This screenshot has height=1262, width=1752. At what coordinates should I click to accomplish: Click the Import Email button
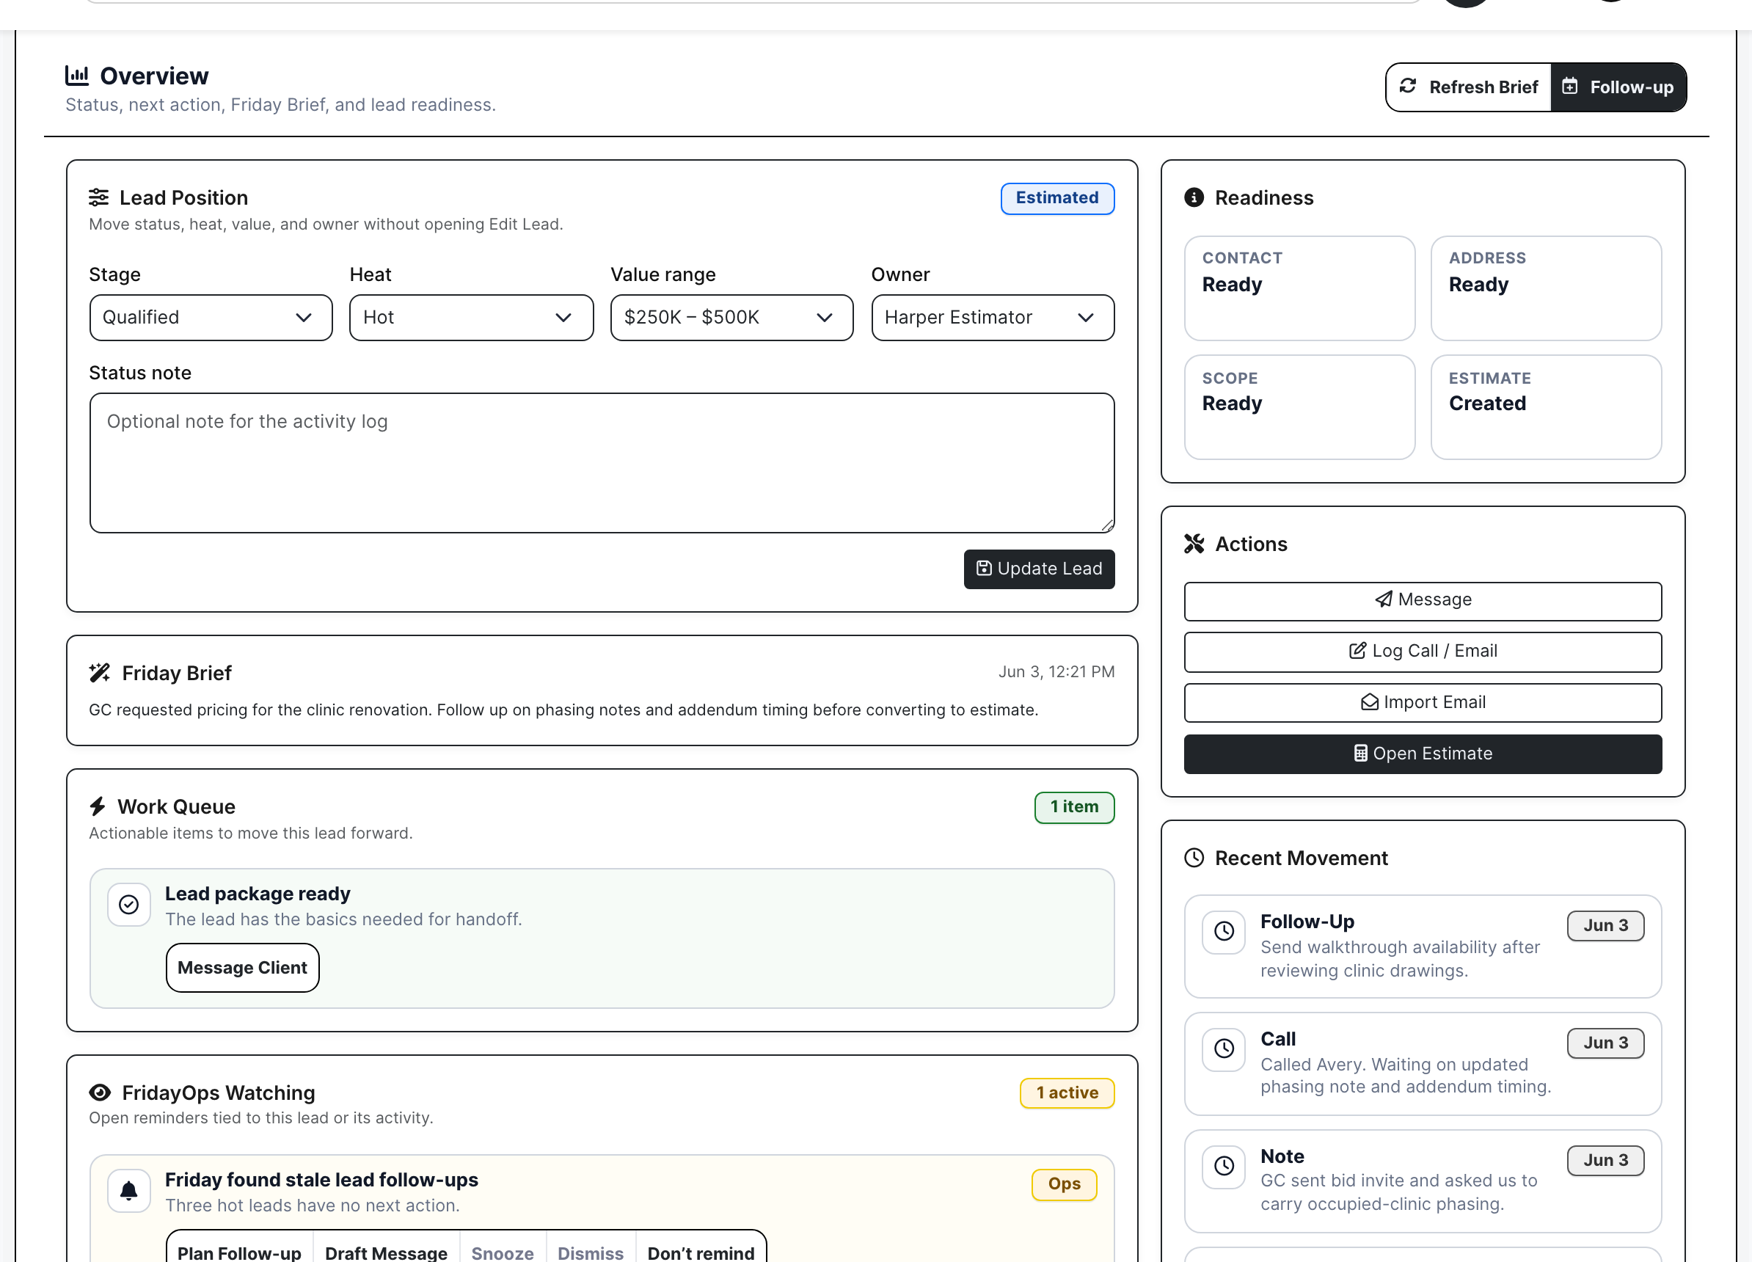click(x=1422, y=702)
